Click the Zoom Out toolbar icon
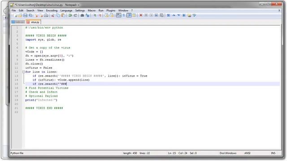This screenshot has width=287, height=161. pyautogui.click(x=100, y=16)
